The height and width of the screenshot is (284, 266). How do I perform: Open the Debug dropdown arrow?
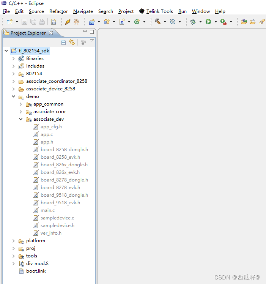click(200, 22)
